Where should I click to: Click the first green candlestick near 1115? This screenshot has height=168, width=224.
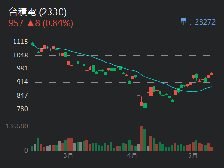[32, 44]
